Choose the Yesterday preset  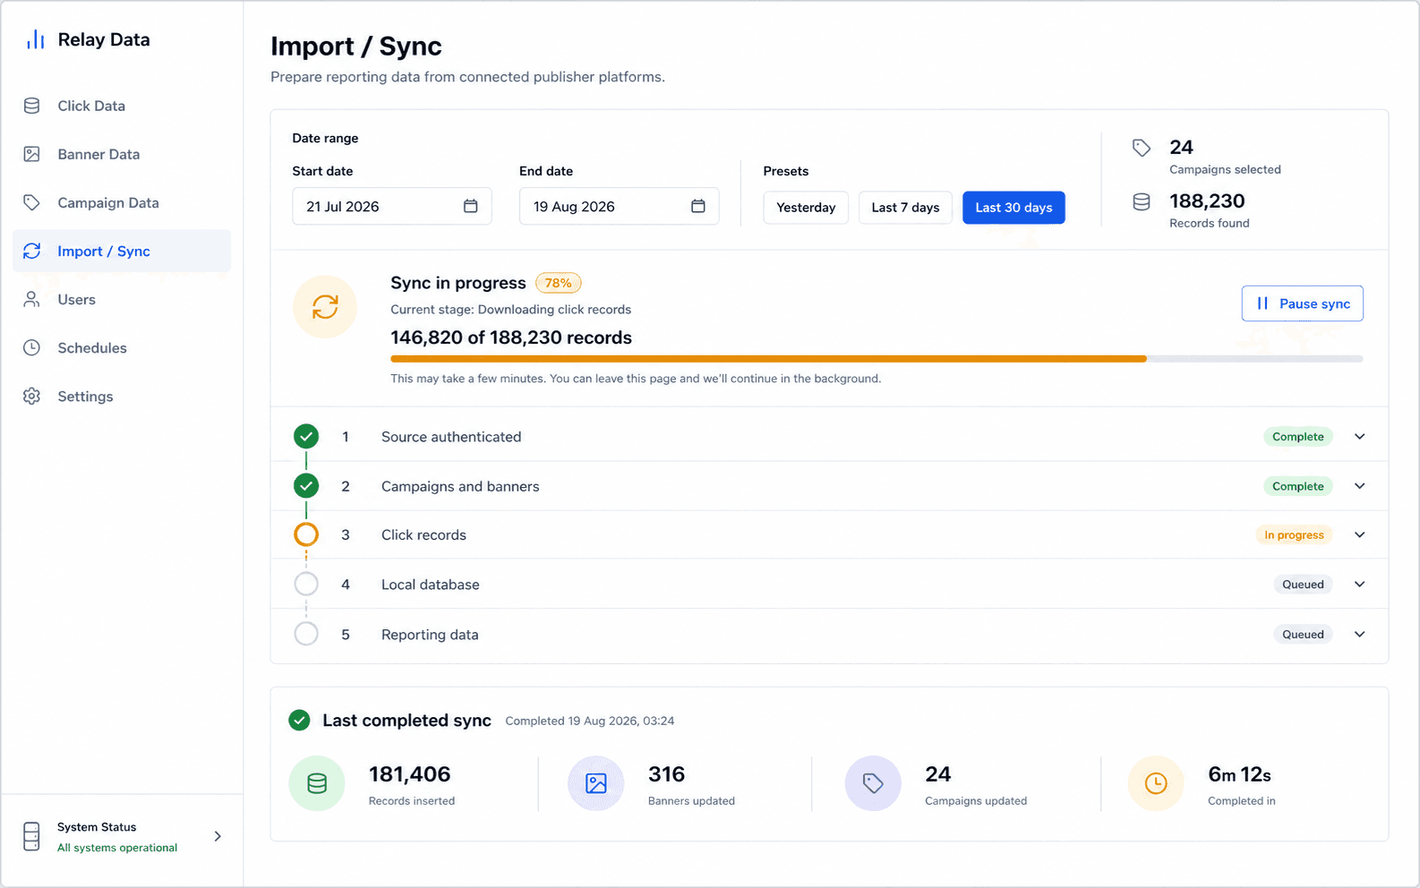pyautogui.click(x=806, y=208)
